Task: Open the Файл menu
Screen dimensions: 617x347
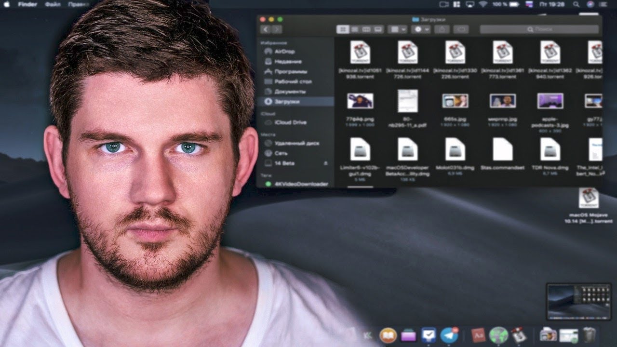Action: coord(52,4)
